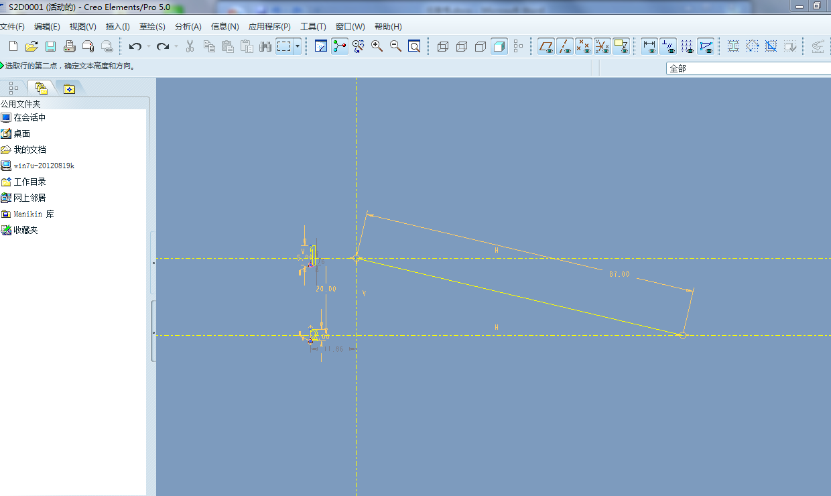The width and height of the screenshot is (831, 496).
Task: Open the Find binoculars tool
Action: click(x=265, y=46)
